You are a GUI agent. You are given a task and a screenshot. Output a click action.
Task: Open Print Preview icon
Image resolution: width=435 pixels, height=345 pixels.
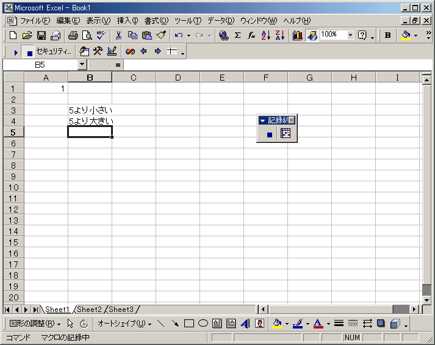click(x=87, y=35)
